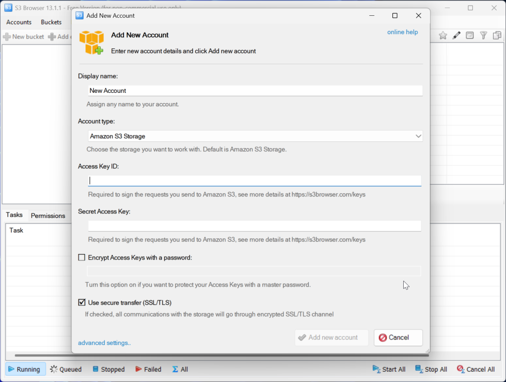
Task: Click the star favorites icon in toolbar
Action: pos(443,36)
